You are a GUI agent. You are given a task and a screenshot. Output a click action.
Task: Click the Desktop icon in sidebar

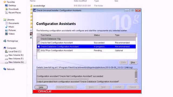(x=6, y=5)
